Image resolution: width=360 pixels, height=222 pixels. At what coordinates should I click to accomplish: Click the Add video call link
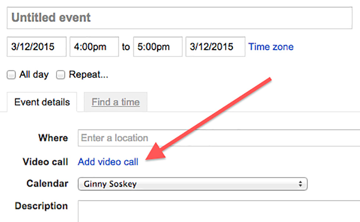coord(108,162)
